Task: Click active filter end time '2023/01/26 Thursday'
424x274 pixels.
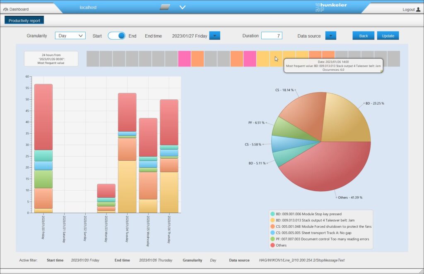Action: click(156, 260)
